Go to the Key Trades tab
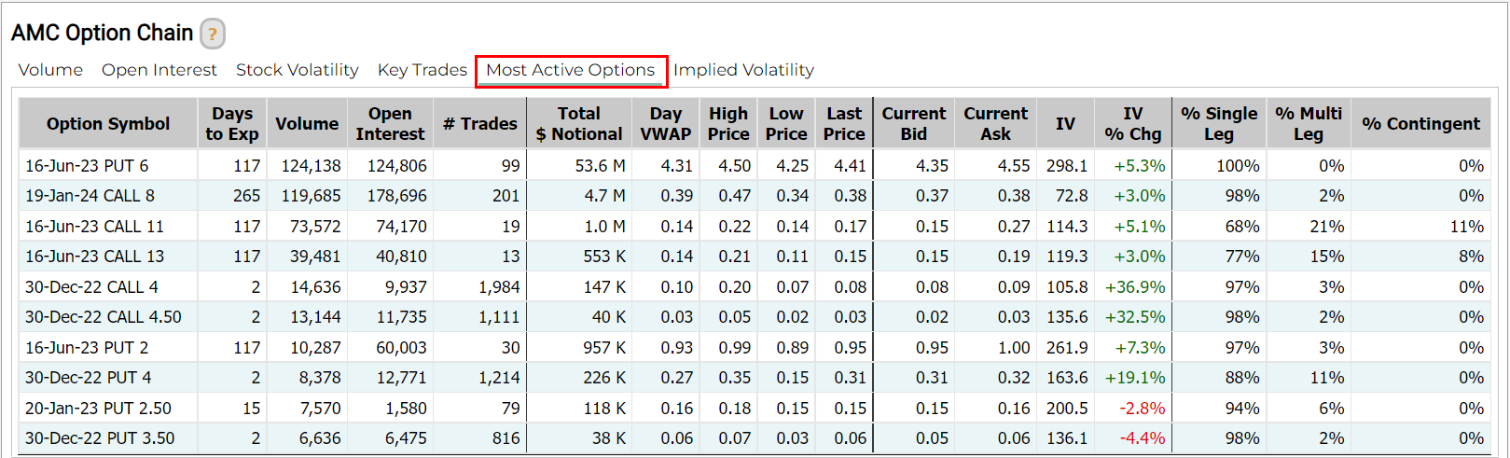Image resolution: width=1510 pixels, height=458 pixels. point(422,70)
